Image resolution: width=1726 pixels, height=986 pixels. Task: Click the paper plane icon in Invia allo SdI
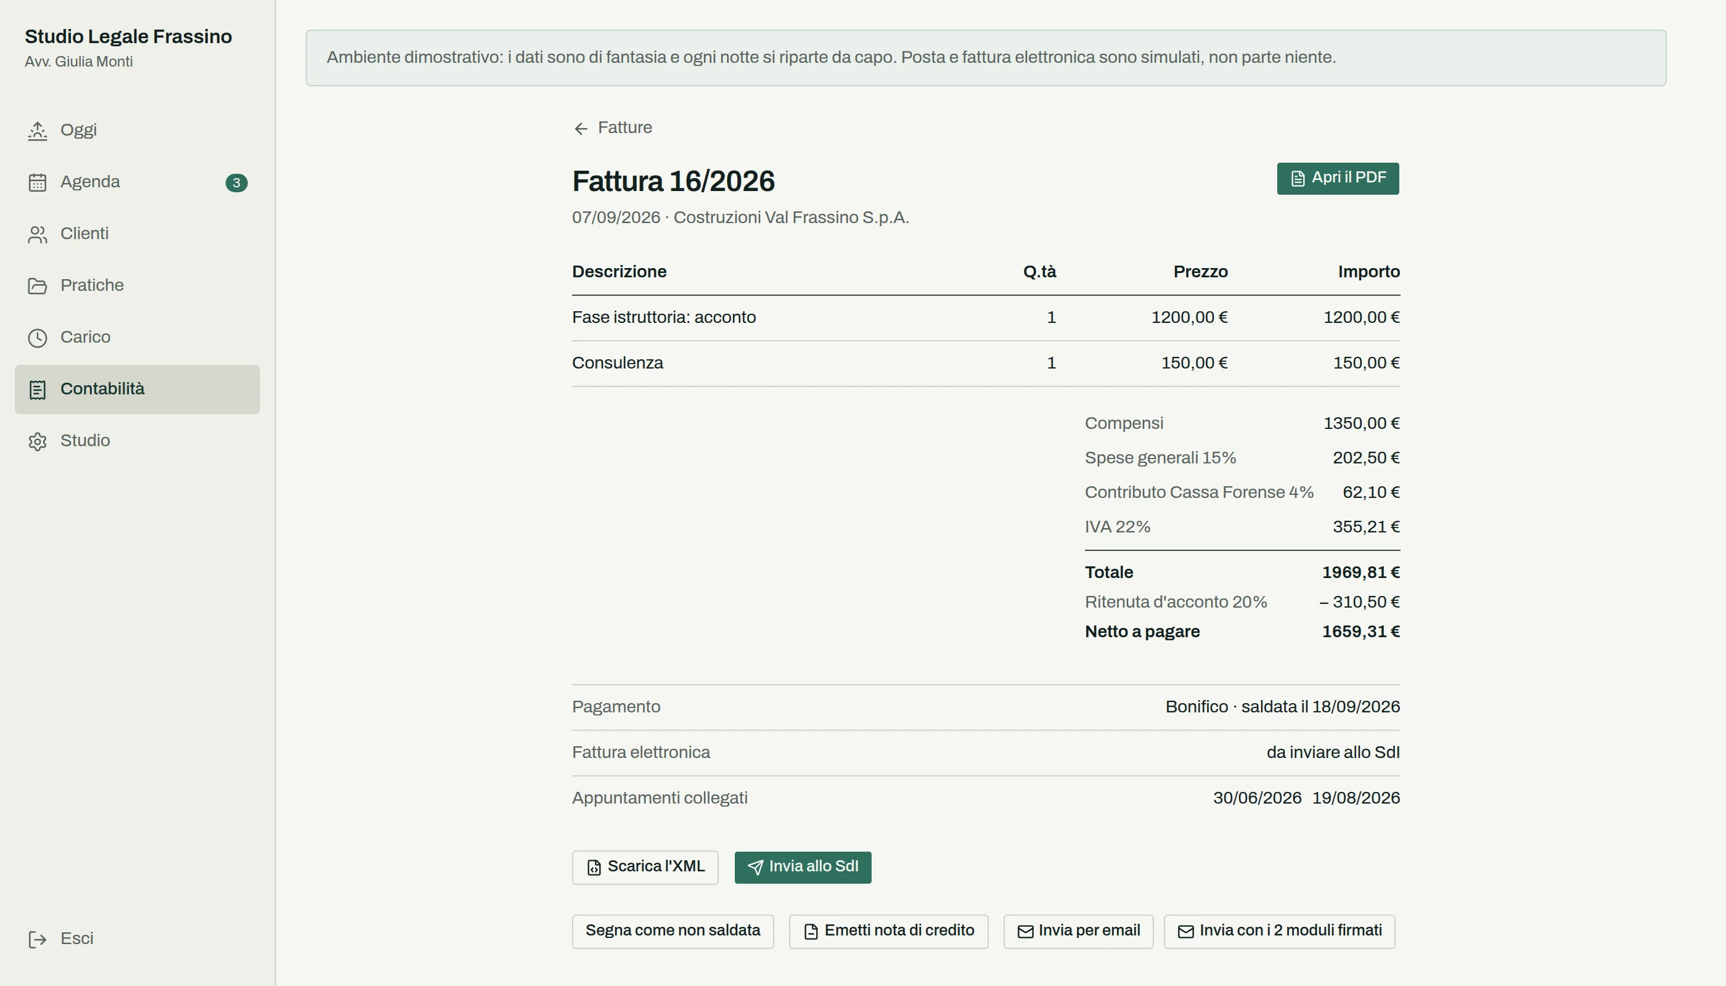click(x=755, y=868)
